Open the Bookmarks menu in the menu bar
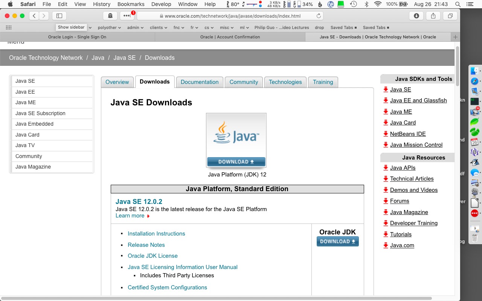The height and width of the screenshot is (301, 482). pos(131,4)
